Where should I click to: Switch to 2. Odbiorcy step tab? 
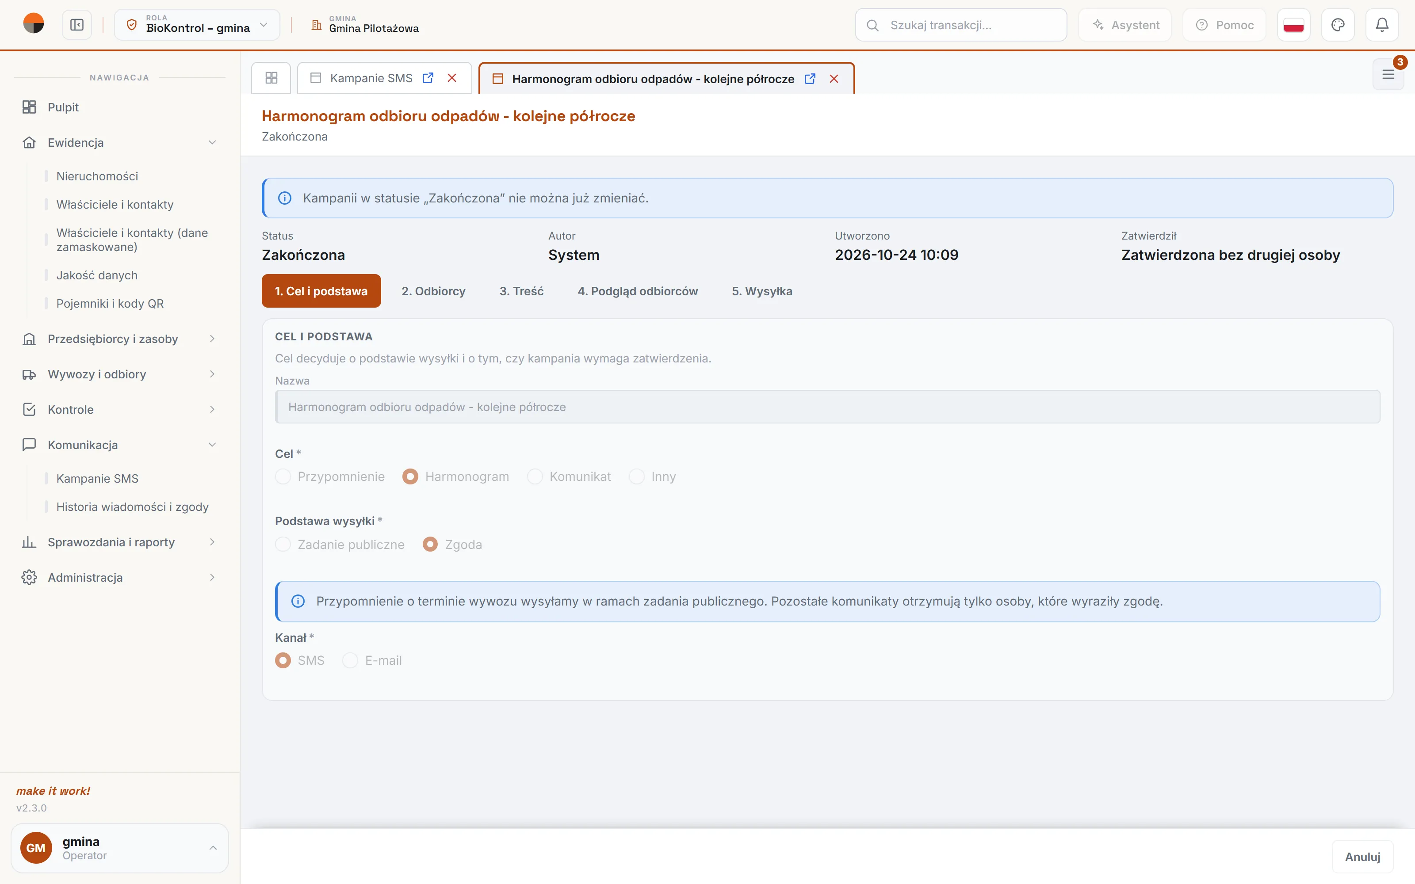[433, 290]
